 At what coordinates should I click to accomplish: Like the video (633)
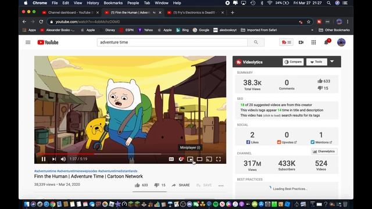pyautogui.click(x=141, y=185)
